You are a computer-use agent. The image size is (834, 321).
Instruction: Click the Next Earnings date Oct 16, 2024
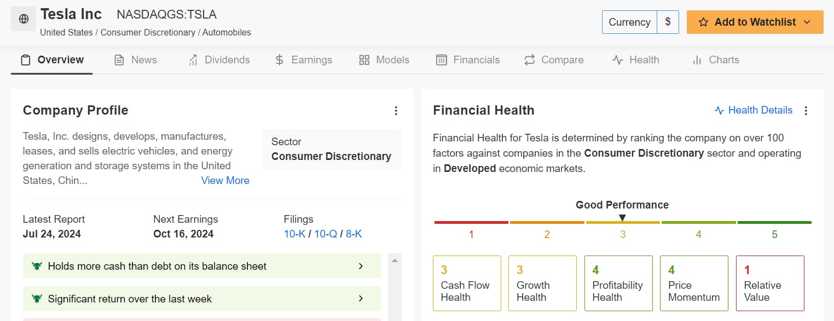(183, 234)
